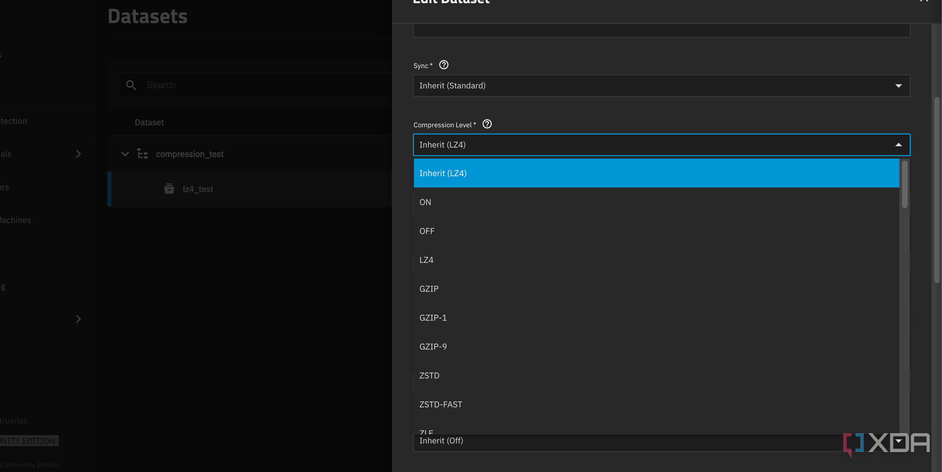The height and width of the screenshot is (472, 942).
Task: Choose ZSTD compression option
Action: 656,375
